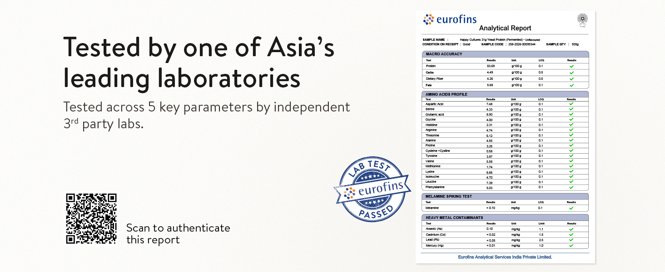Click the green checkmark in the Phenylalanine row
This screenshot has height=272, width=665.
click(571, 187)
